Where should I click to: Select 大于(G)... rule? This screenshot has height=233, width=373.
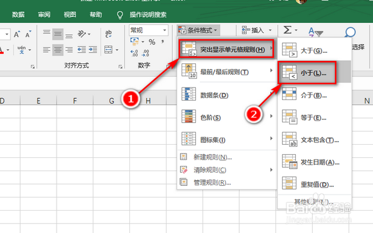[315, 50]
